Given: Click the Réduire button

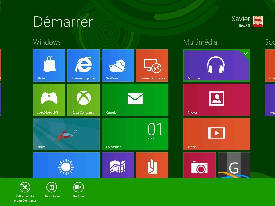Looking at the screenshot, I should coord(79,190).
